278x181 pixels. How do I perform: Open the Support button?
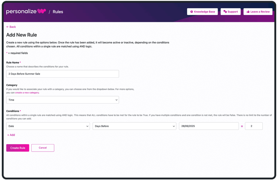pyautogui.click(x=230, y=12)
